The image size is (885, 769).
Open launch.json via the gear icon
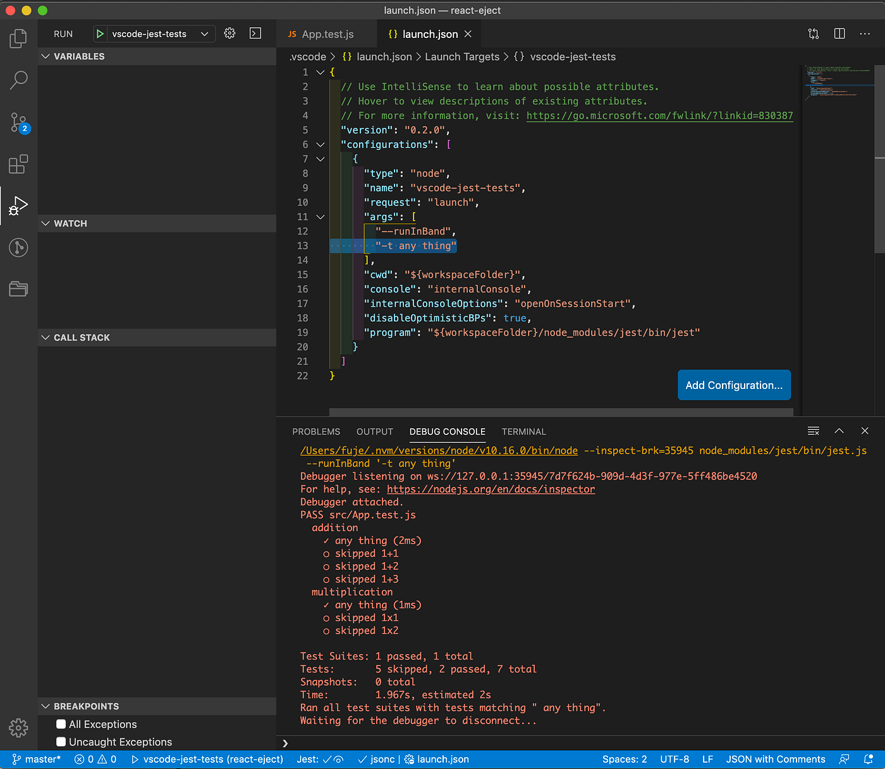pos(229,33)
